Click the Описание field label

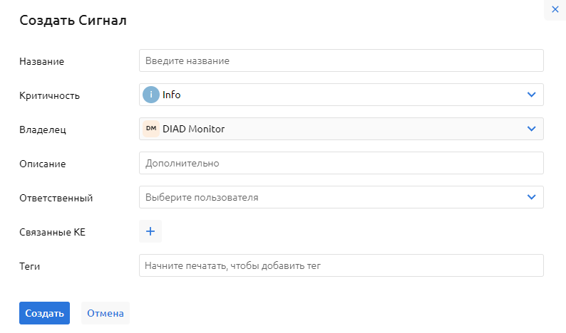point(43,164)
